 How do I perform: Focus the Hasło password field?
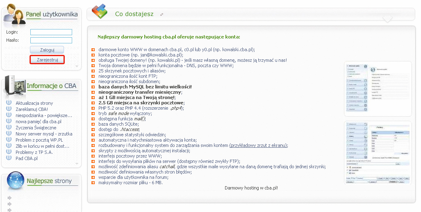(x=51, y=40)
